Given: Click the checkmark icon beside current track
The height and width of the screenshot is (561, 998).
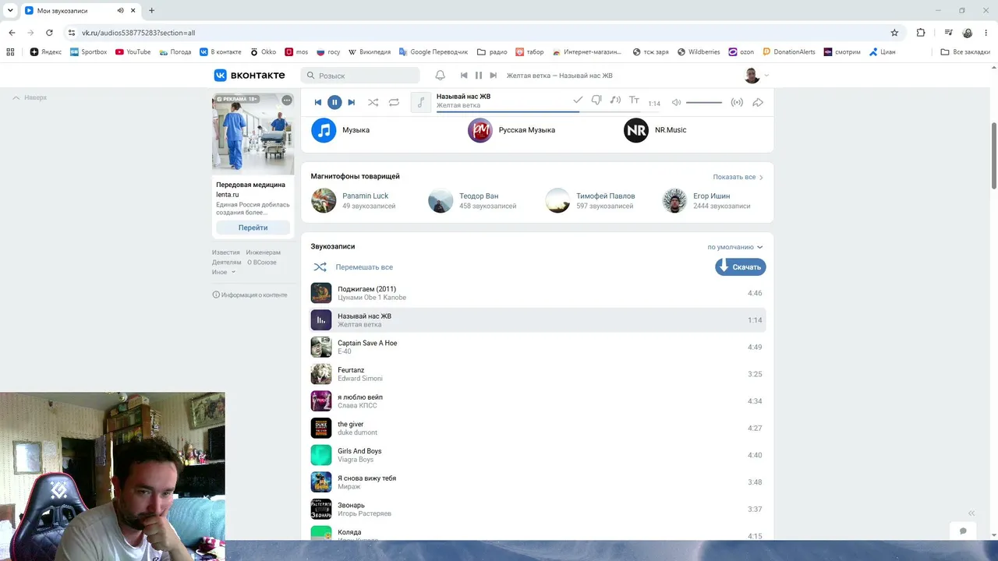Looking at the screenshot, I should (x=578, y=101).
